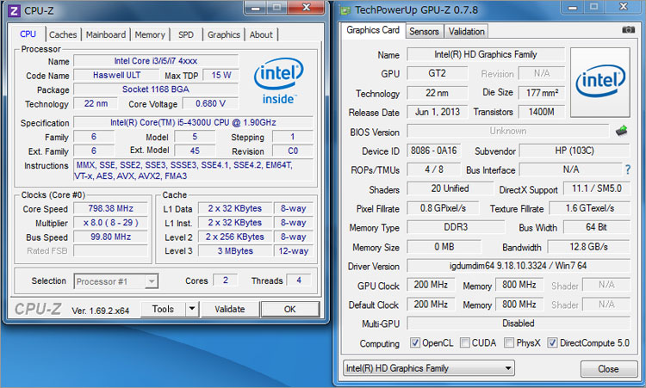Enable the PhysX checkbox
The width and height of the screenshot is (646, 388).
[510, 342]
